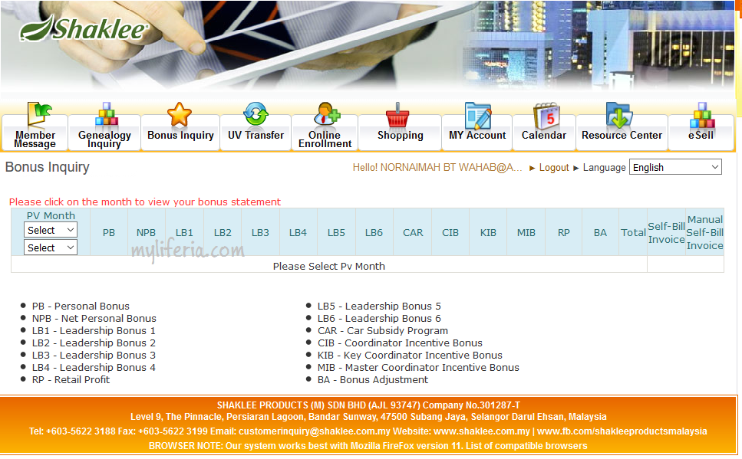
Task: Select Bonus Inquiry menu label
Action: [180, 135]
